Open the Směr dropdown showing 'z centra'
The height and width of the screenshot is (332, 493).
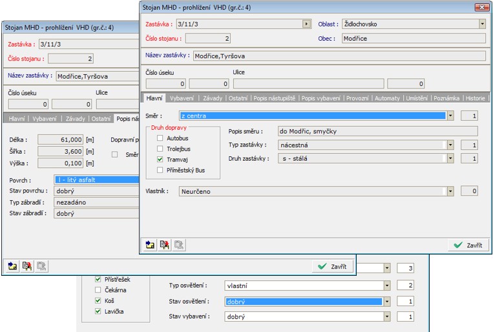[x=450, y=116]
